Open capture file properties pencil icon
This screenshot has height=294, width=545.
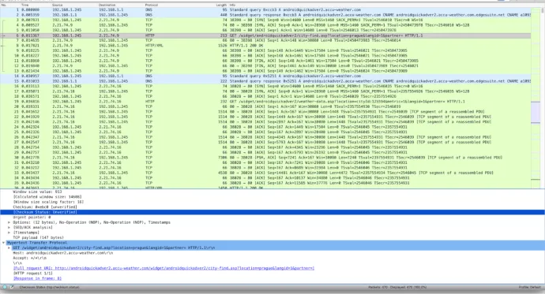click(12, 287)
